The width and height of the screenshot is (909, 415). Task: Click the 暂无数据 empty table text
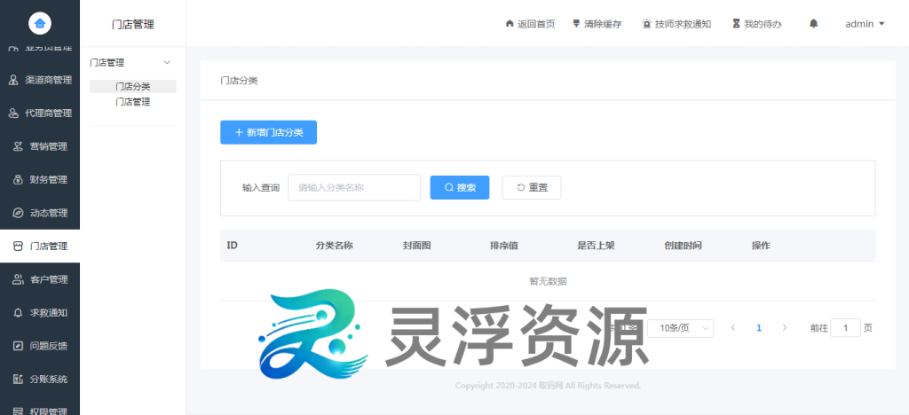coord(548,282)
